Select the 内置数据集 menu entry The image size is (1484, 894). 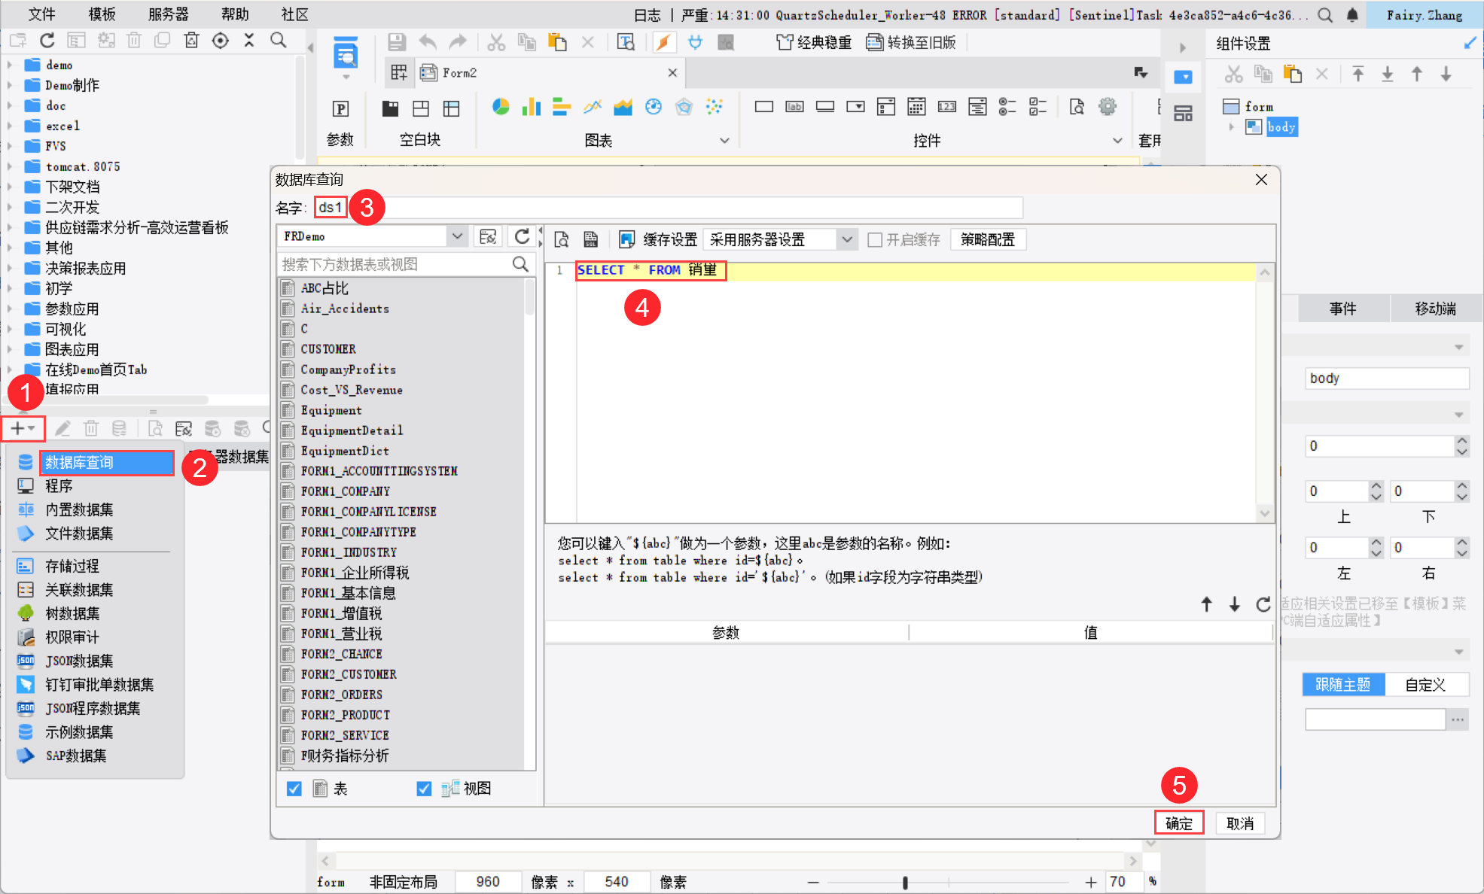(79, 509)
